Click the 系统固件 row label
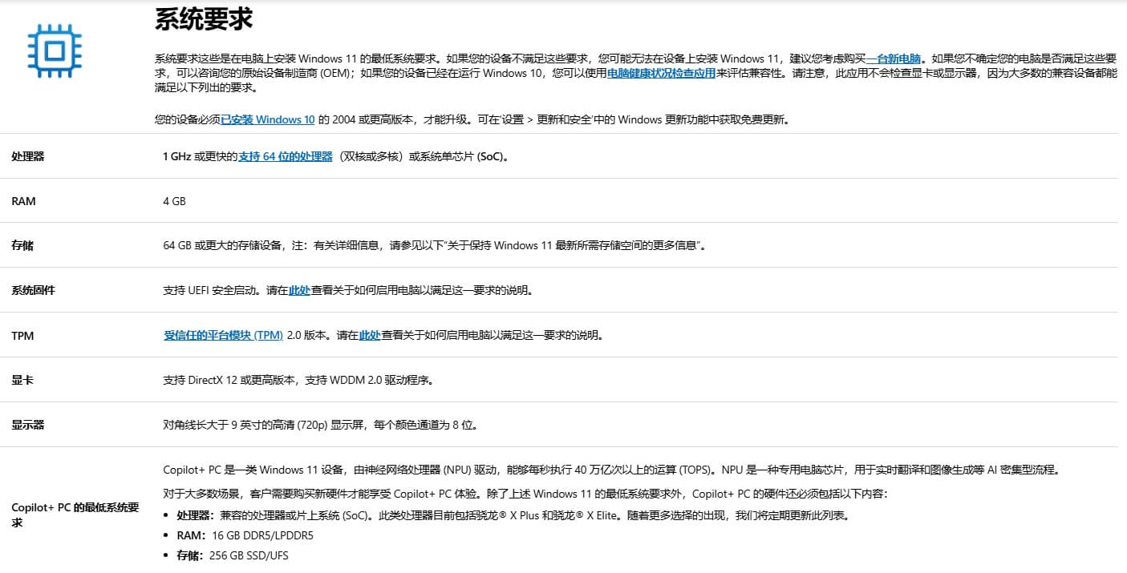1127x573 pixels. 33,291
